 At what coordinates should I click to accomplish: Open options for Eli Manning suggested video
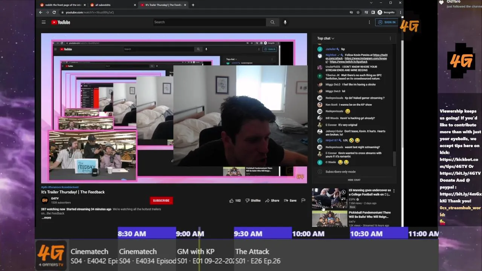pyautogui.click(x=394, y=191)
